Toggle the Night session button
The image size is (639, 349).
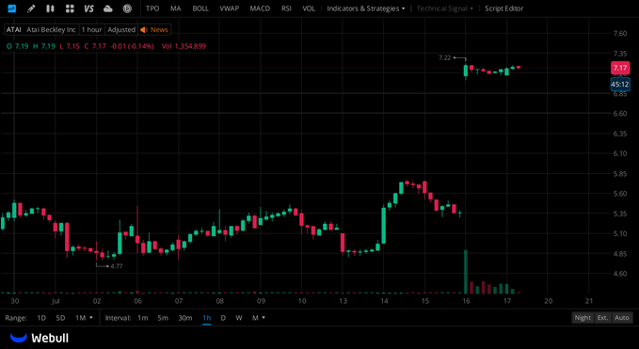point(583,318)
